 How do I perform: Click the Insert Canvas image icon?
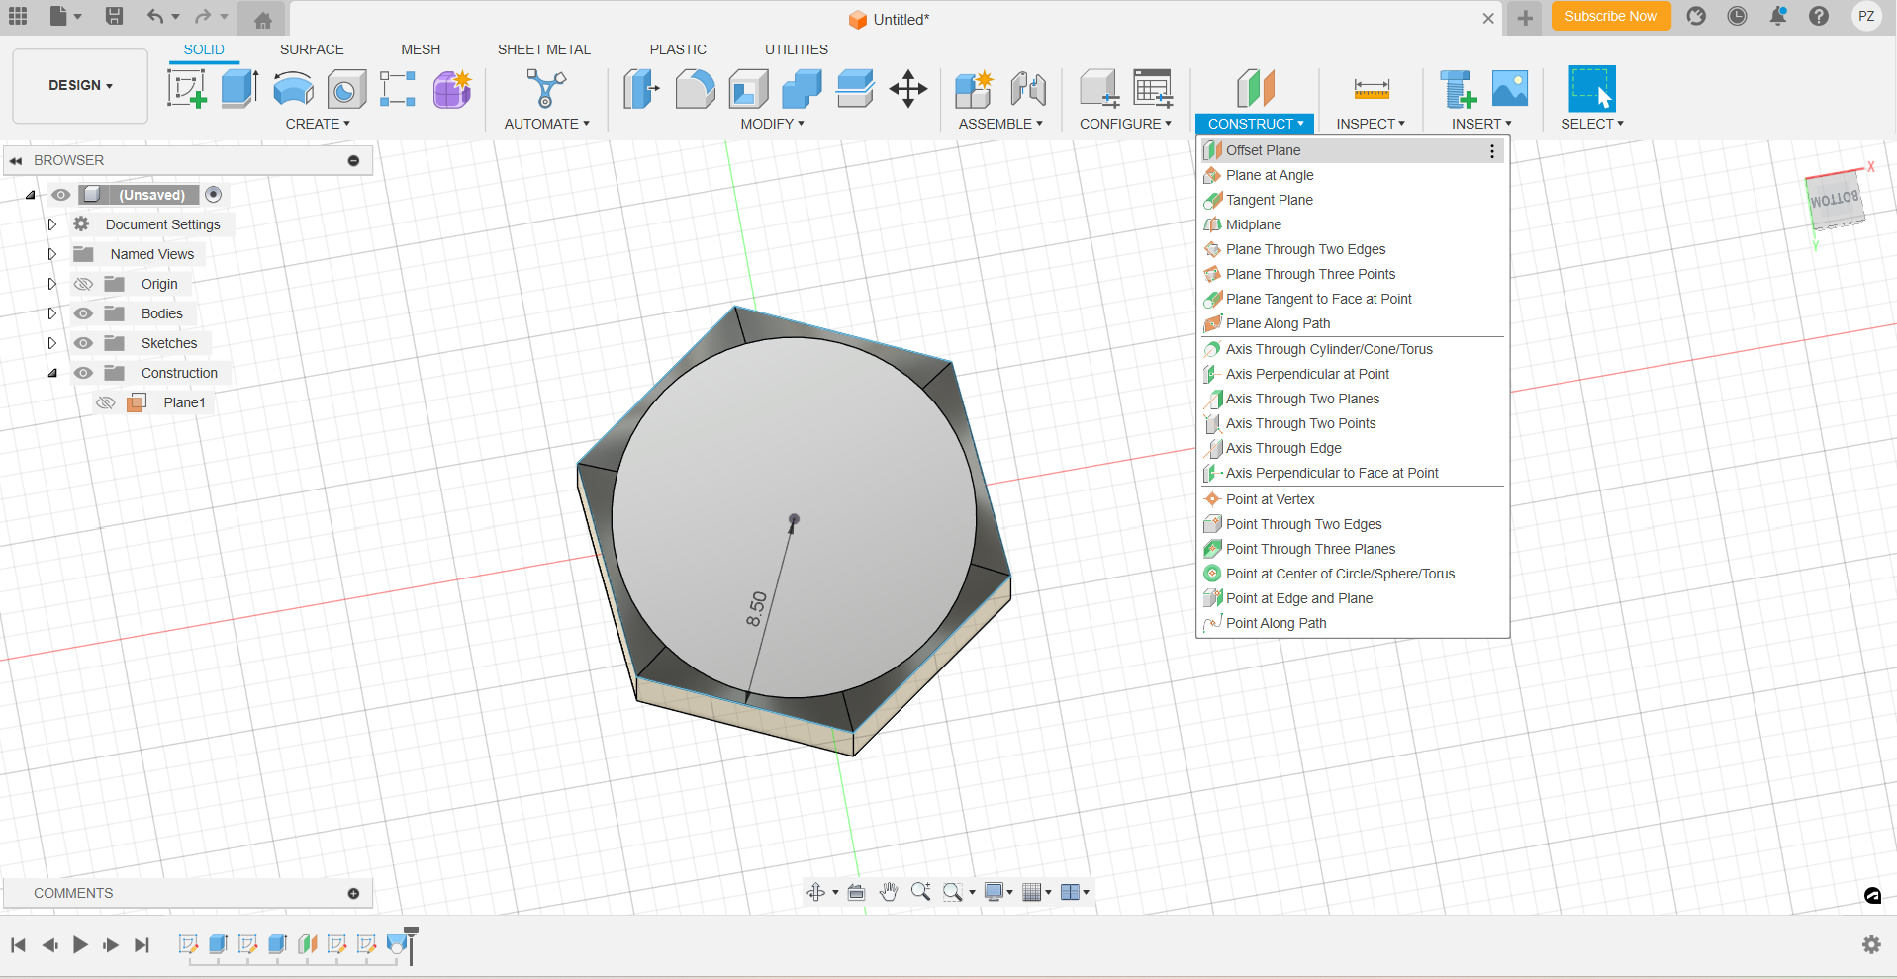coord(1509,89)
